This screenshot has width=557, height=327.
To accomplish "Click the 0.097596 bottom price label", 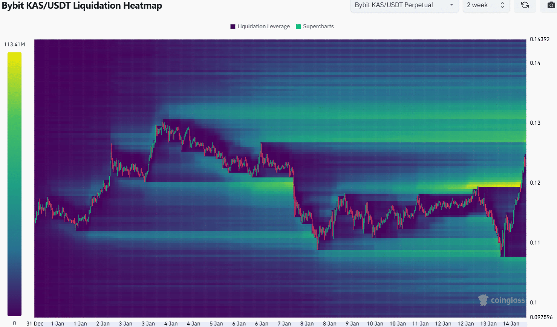I will pos(541,317).
